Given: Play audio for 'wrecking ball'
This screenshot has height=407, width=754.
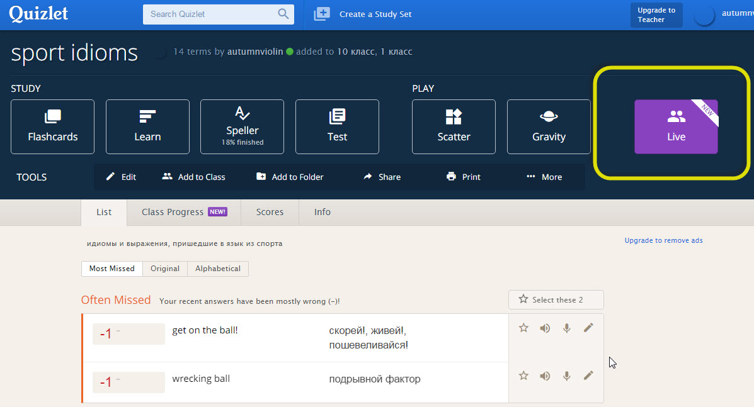Looking at the screenshot, I should click(545, 376).
